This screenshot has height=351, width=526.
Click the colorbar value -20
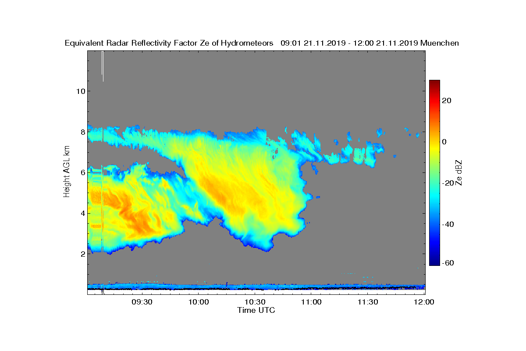coord(448,183)
